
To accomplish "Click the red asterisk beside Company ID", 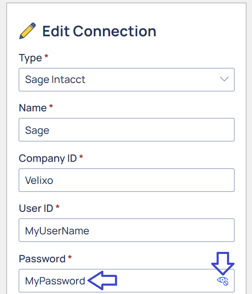I will [81, 156].
